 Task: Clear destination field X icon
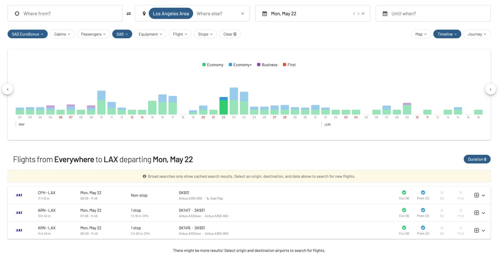pyautogui.click(x=243, y=13)
